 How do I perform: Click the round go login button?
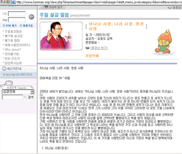coord(31,17)
